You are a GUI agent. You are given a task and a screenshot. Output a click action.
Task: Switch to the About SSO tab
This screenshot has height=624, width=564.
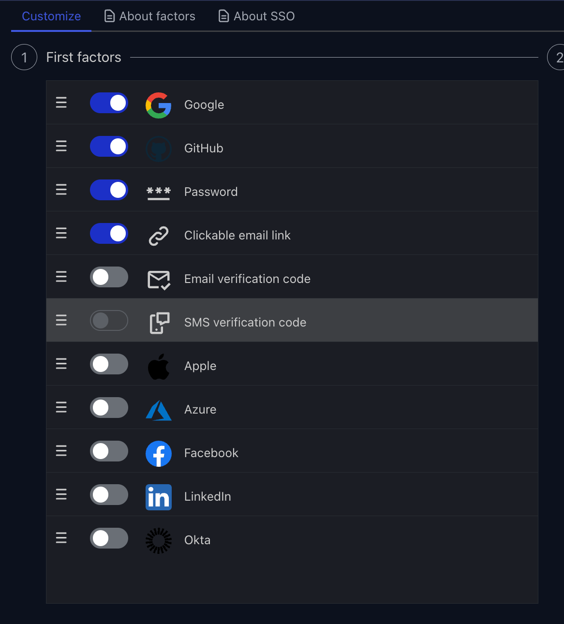[x=257, y=16]
